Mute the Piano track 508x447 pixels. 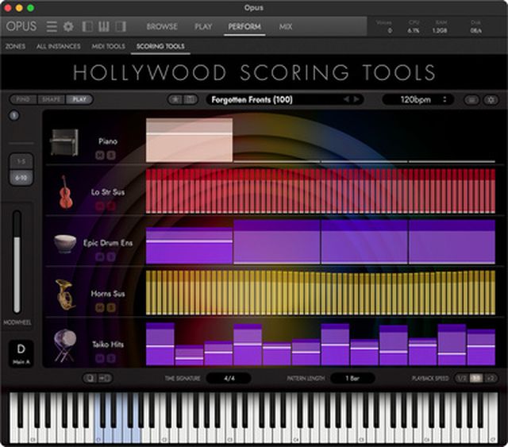100,156
